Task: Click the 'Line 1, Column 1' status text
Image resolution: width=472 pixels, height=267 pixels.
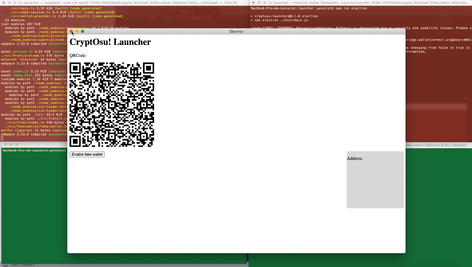Action: pyautogui.click(x=23, y=265)
